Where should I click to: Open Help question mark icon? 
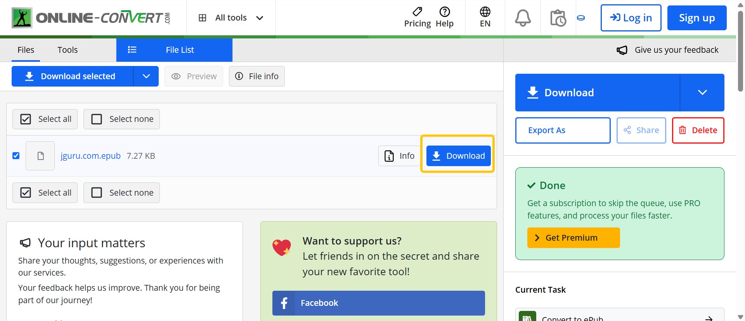coord(445,12)
